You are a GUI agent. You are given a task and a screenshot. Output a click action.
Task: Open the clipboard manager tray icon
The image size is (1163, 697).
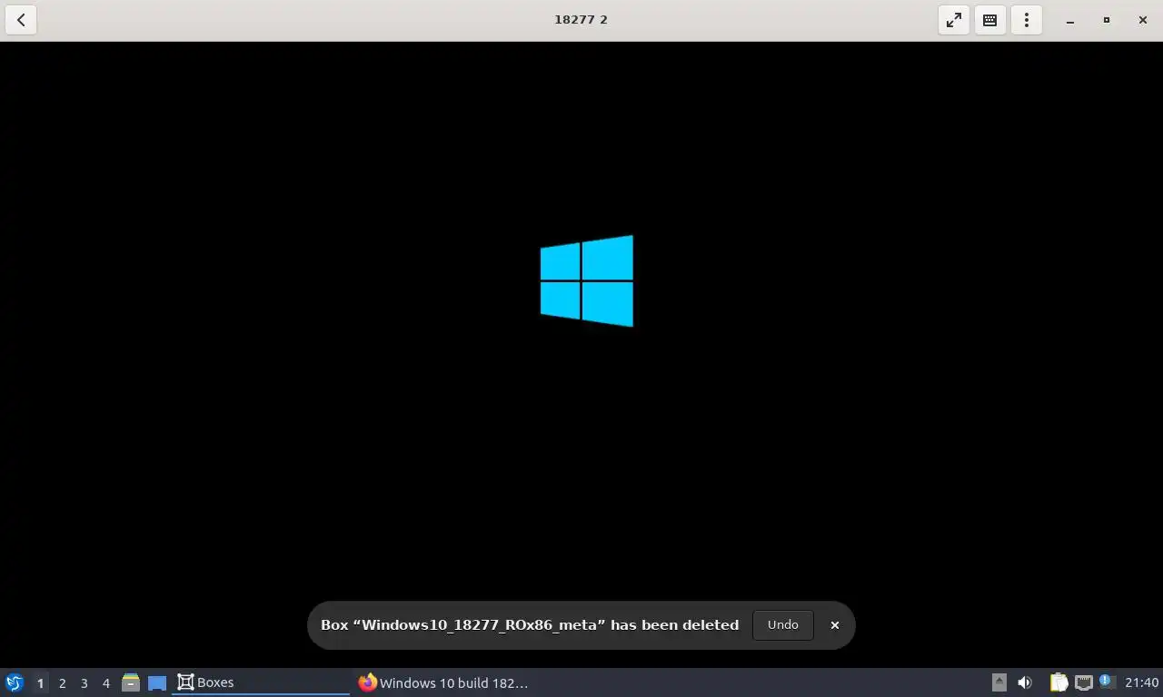[1059, 682]
